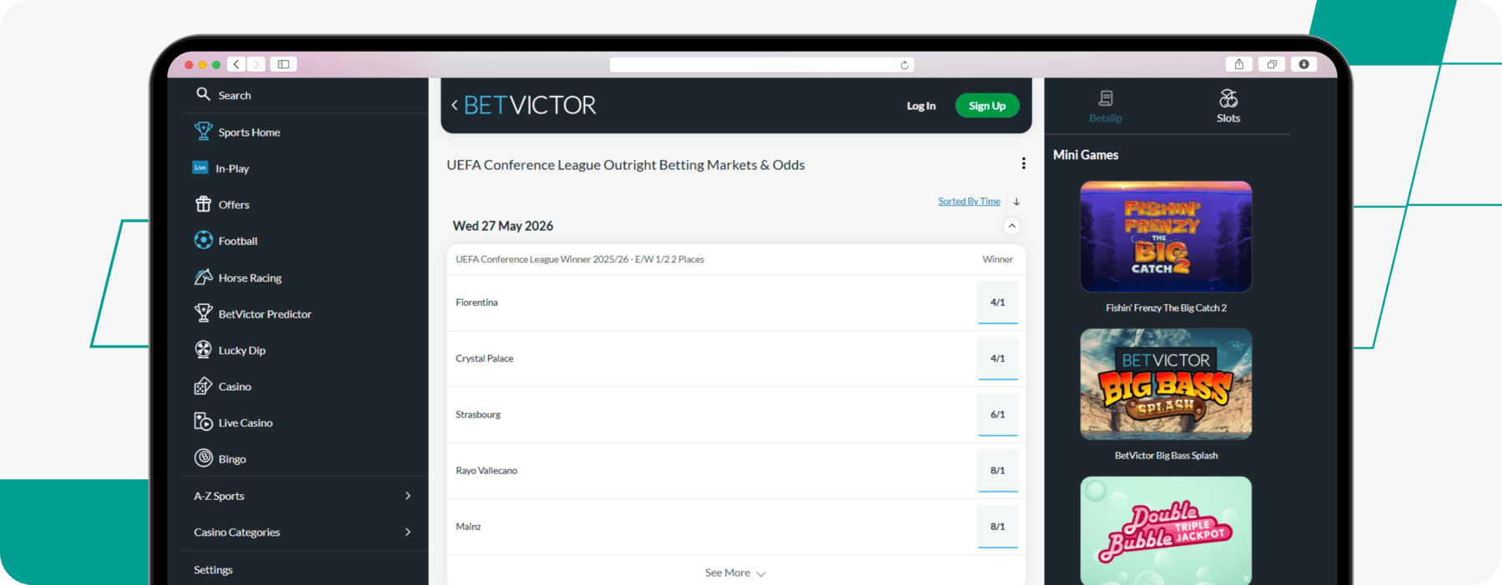Click the back chevron beside BetVictor logo
This screenshot has height=585, width=1502.
pyautogui.click(x=454, y=105)
